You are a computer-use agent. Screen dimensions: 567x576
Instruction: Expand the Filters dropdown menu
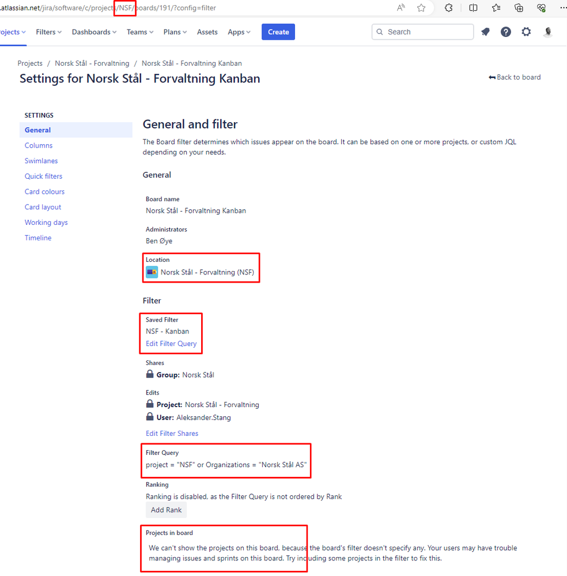[48, 32]
